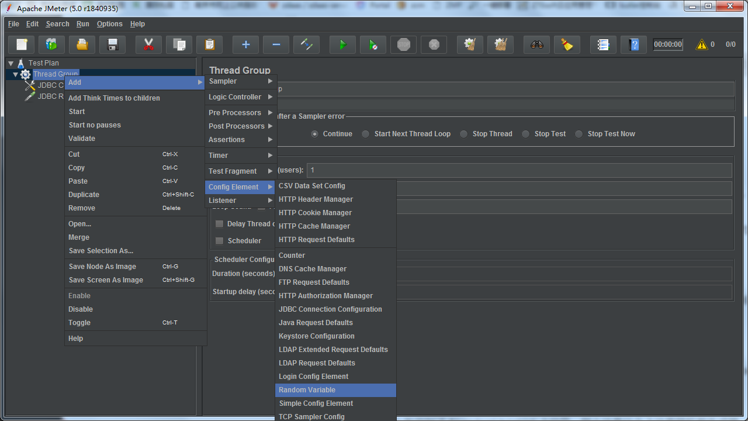Click the Clear All brooms icon

[500, 44]
